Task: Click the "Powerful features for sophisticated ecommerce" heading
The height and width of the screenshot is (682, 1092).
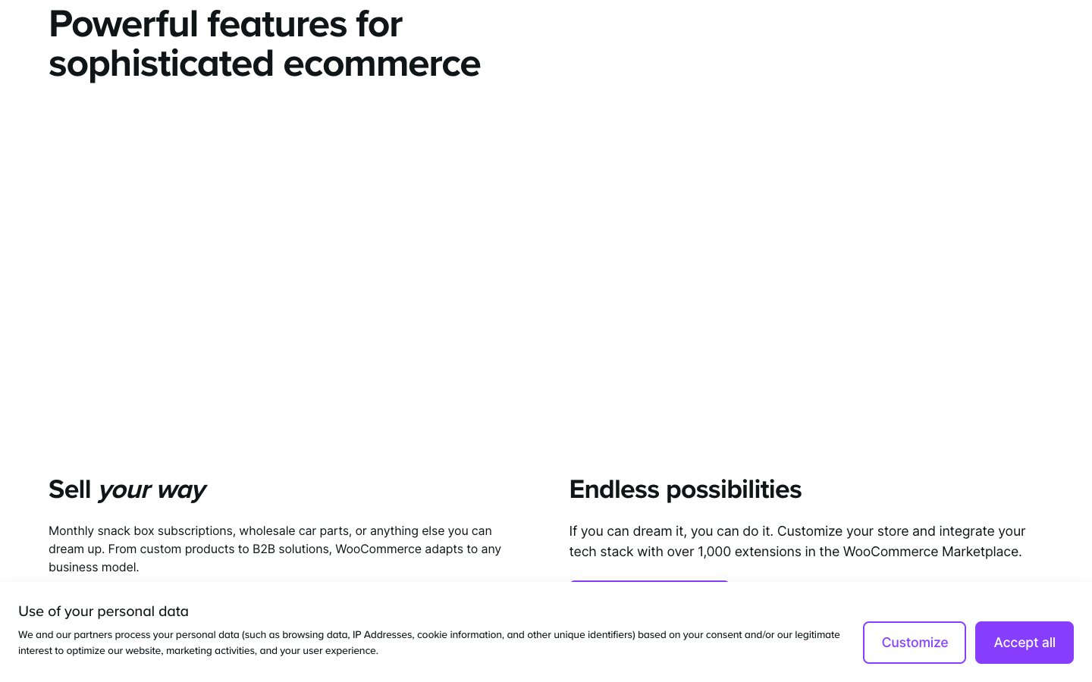Action: 264,44
